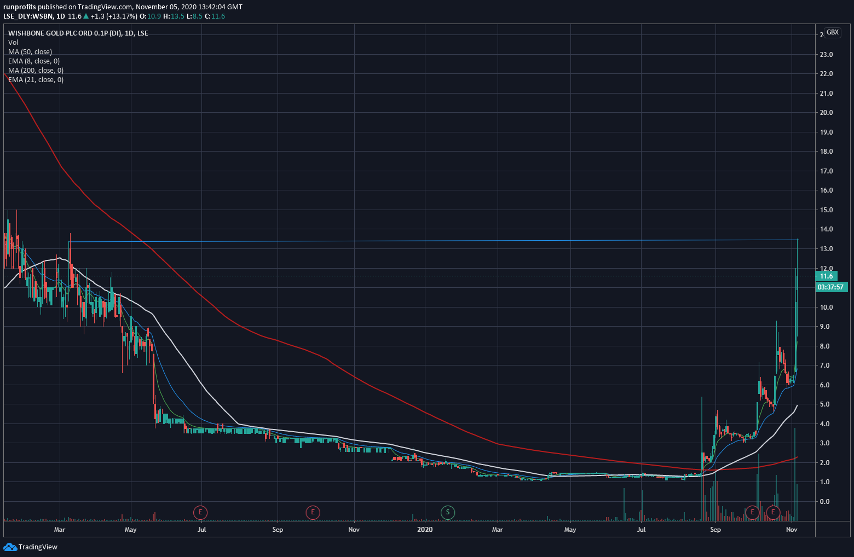Open the GBX currency selector
The height and width of the screenshot is (557, 854).
click(832, 32)
